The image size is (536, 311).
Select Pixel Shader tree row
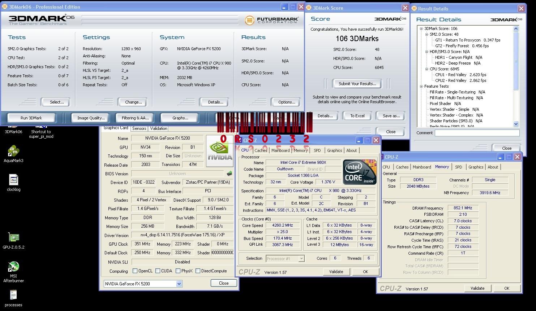click(x=445, y=104)
